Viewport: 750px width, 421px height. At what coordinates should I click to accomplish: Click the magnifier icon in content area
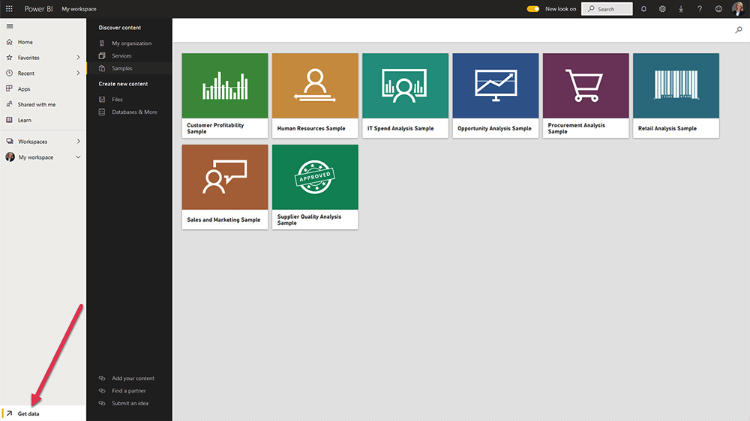pos(738,30)
